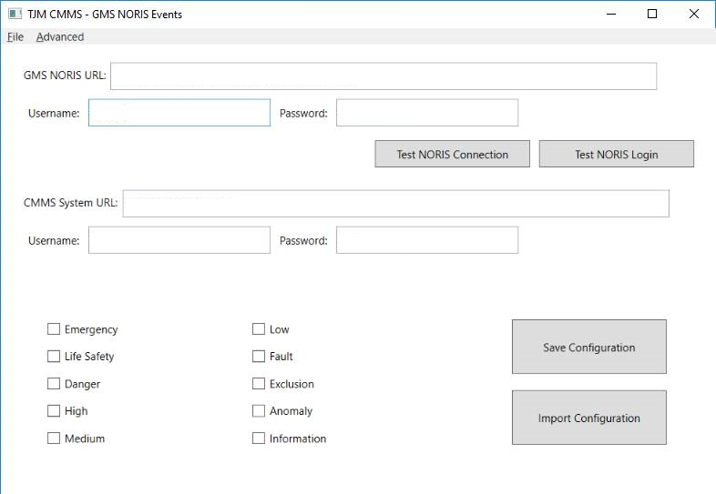Toggle the High checkbox
716x494 pixels.
tap(54, 411)
